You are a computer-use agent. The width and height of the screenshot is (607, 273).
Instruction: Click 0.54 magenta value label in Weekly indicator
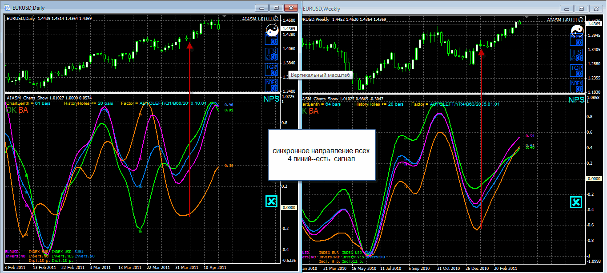530,136
